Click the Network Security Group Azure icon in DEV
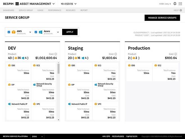Image resolution: width=185 pixels, height=139 pixels. pos(34,85)
